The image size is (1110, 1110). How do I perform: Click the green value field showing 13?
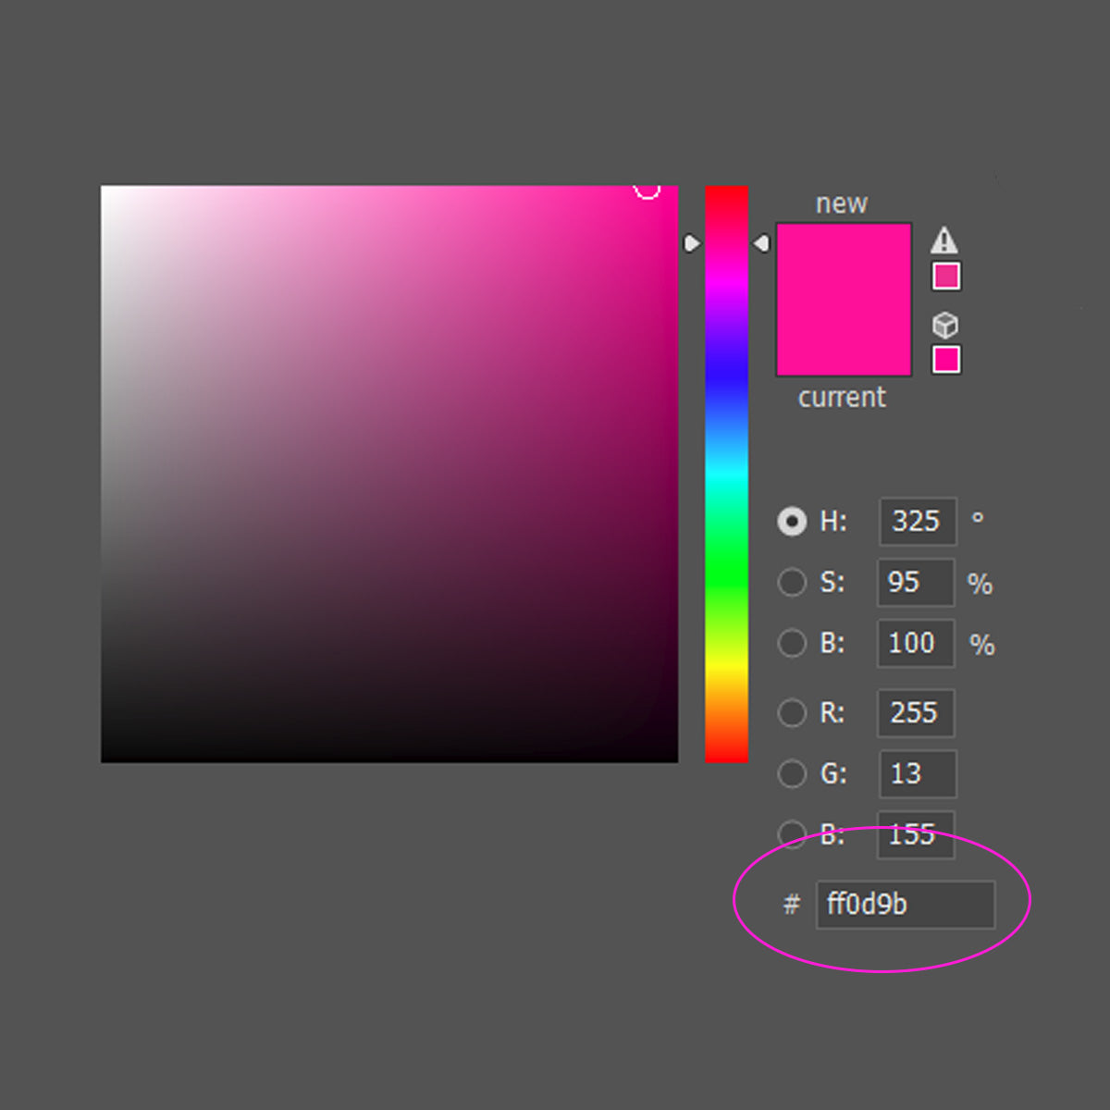[x=917, y=773]
